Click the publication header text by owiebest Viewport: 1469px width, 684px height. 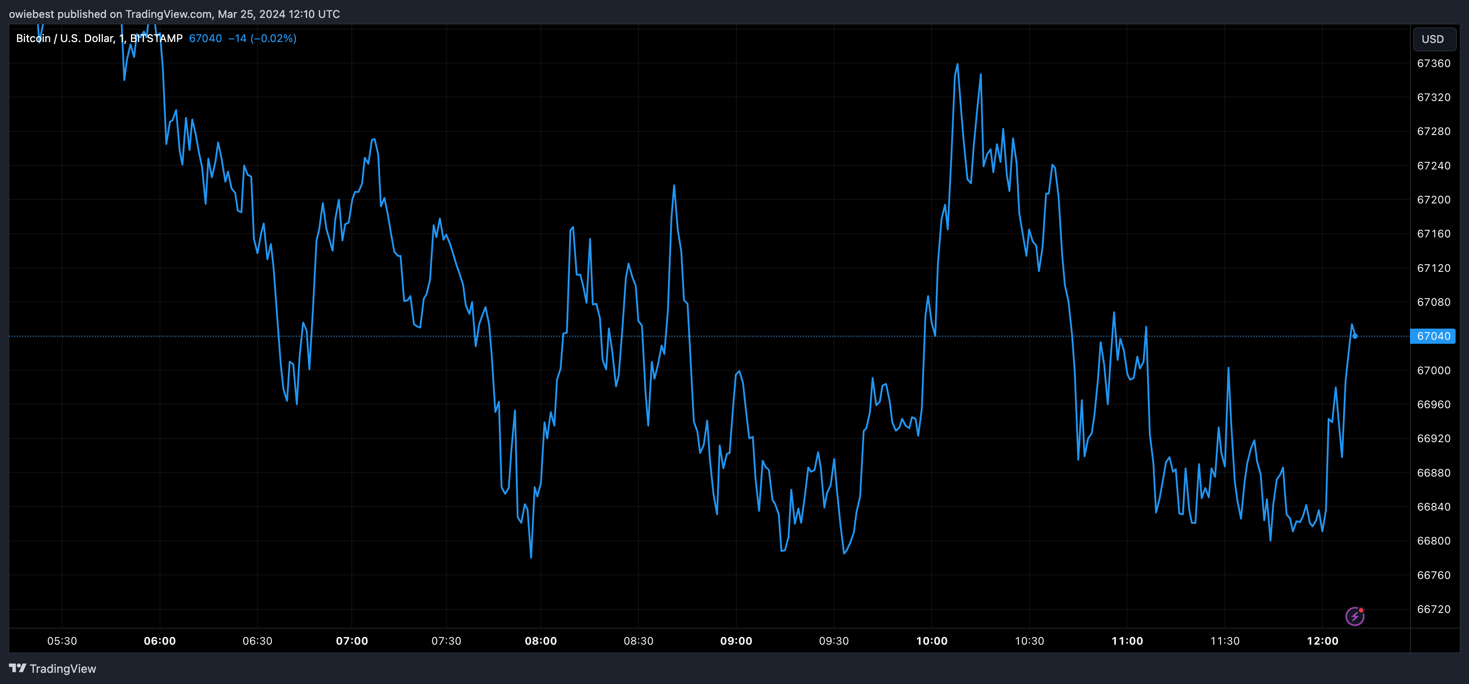point(174,14)
